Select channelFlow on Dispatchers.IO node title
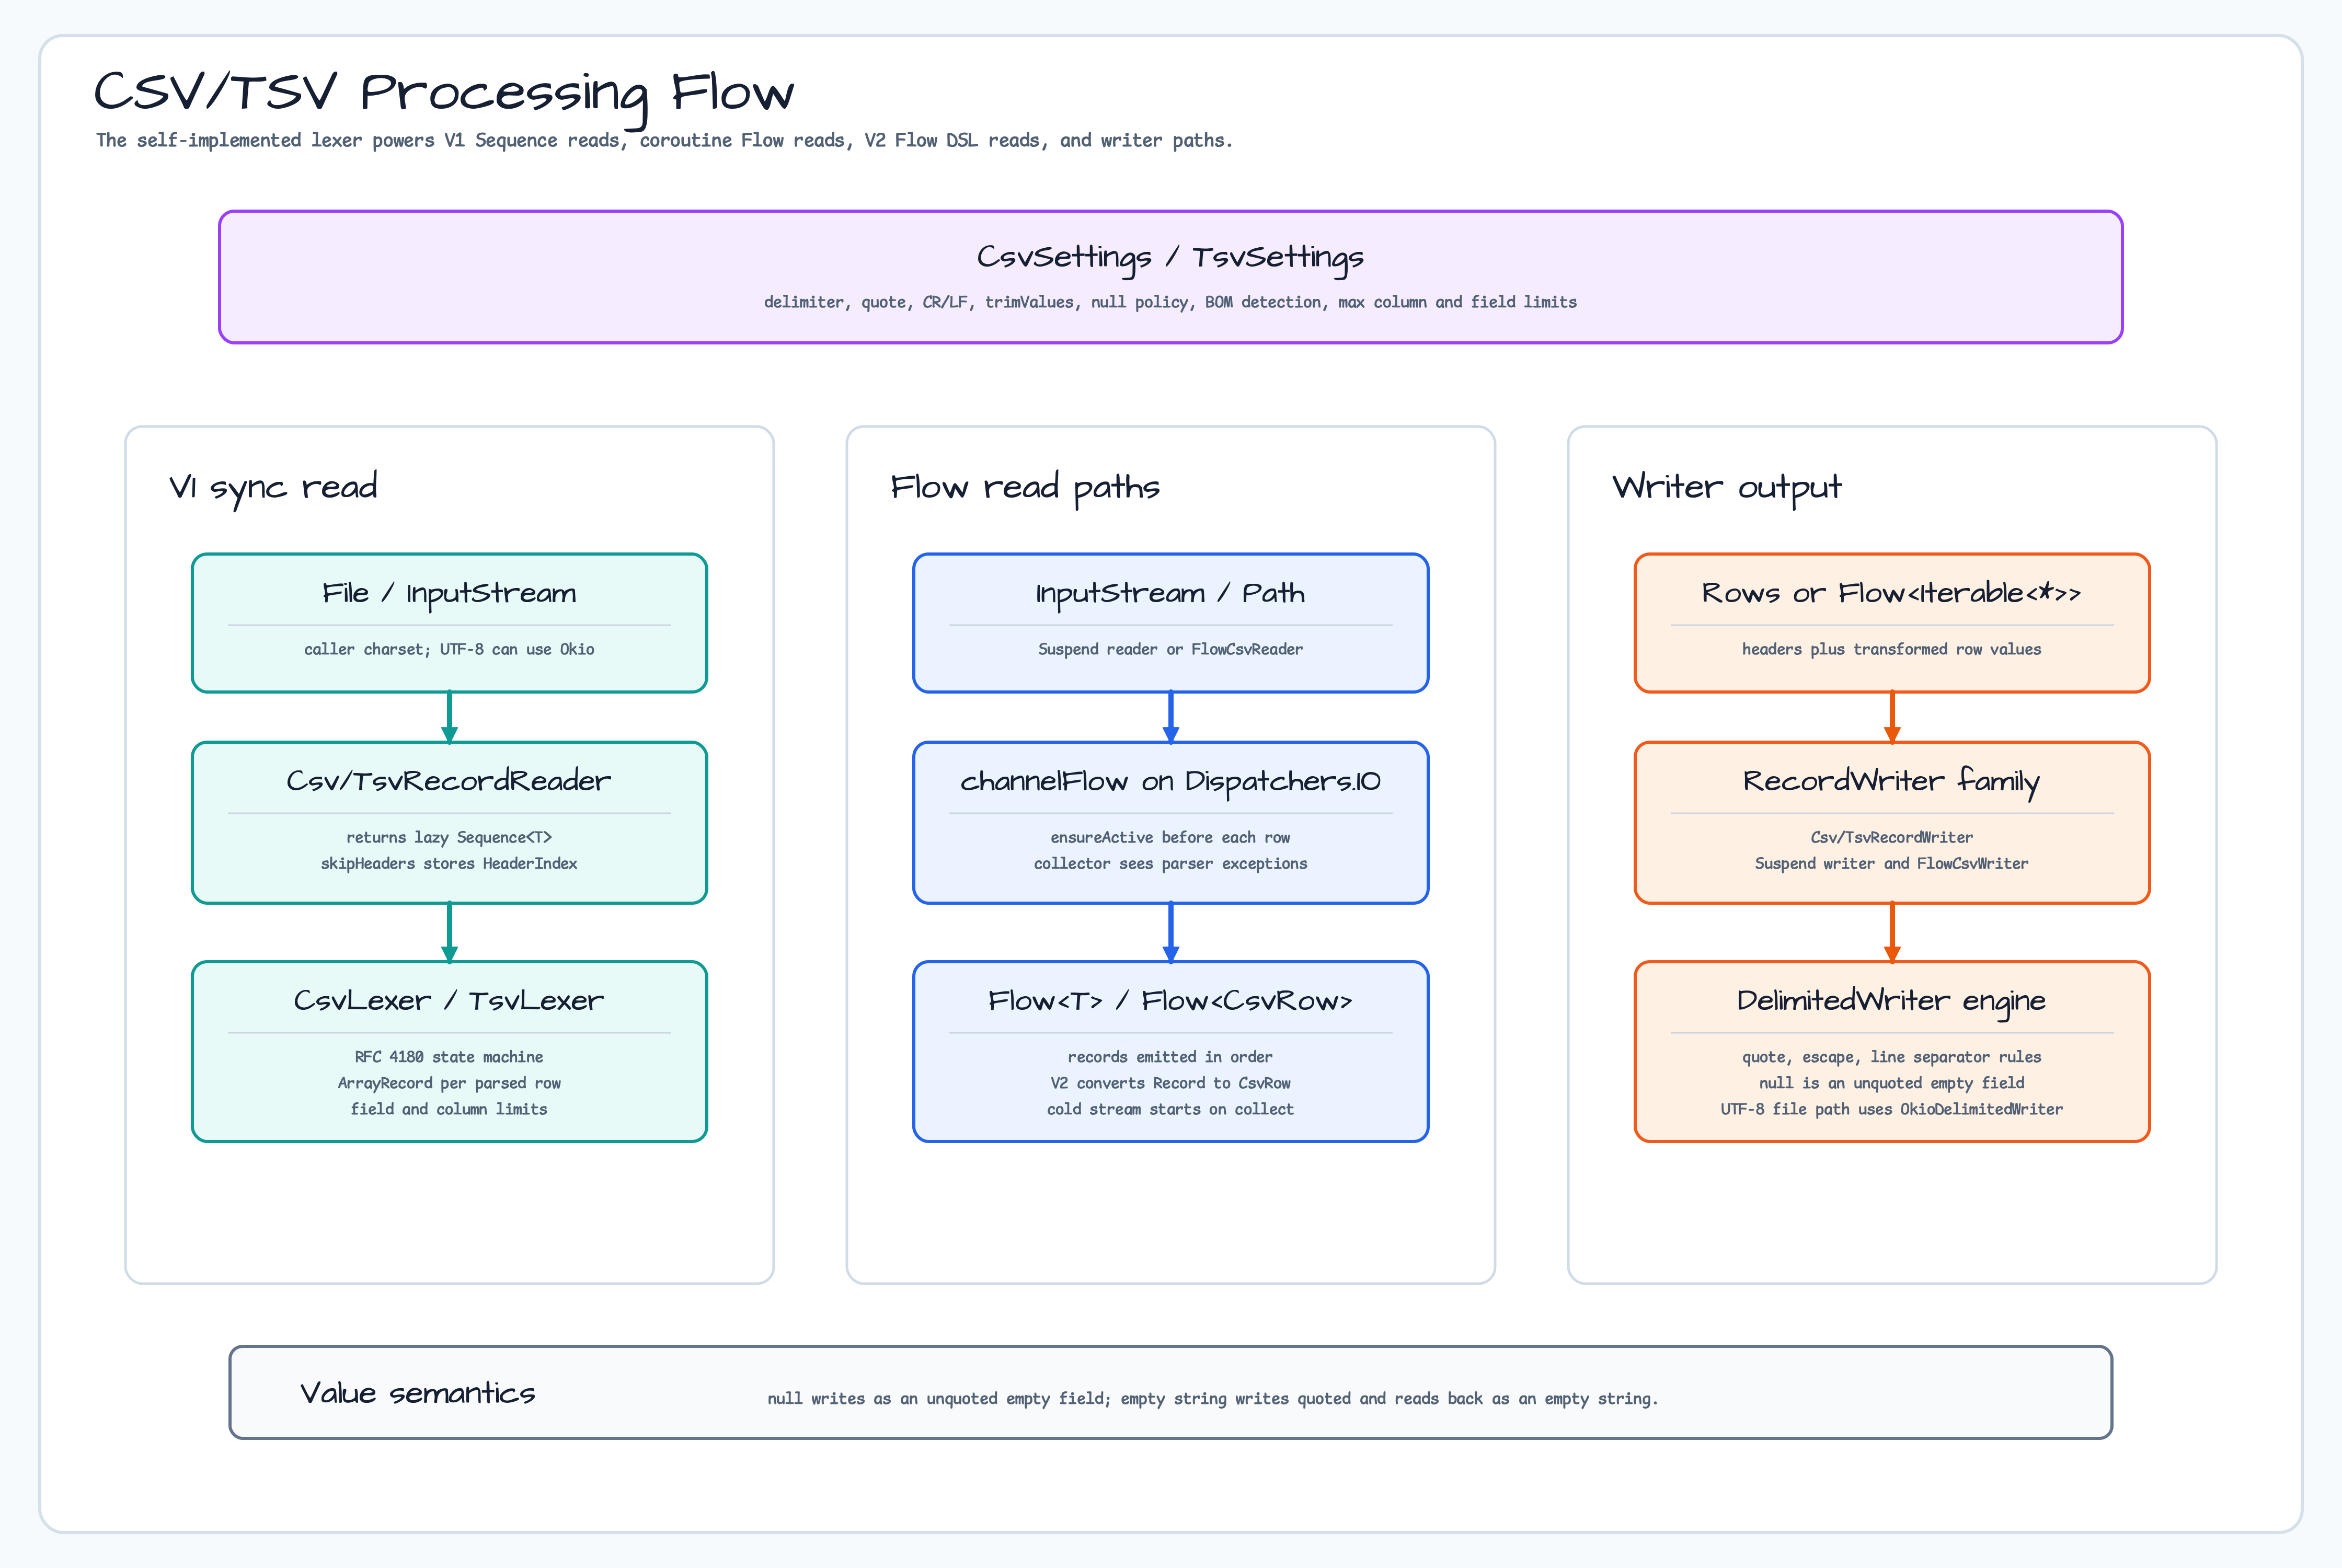The image size is (2342, 1568). click(x=1170, y=781)
